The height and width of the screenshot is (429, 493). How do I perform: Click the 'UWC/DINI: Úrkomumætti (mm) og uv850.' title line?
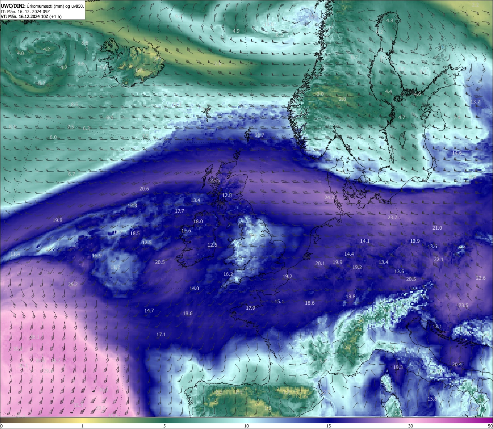tap(42, 6)
